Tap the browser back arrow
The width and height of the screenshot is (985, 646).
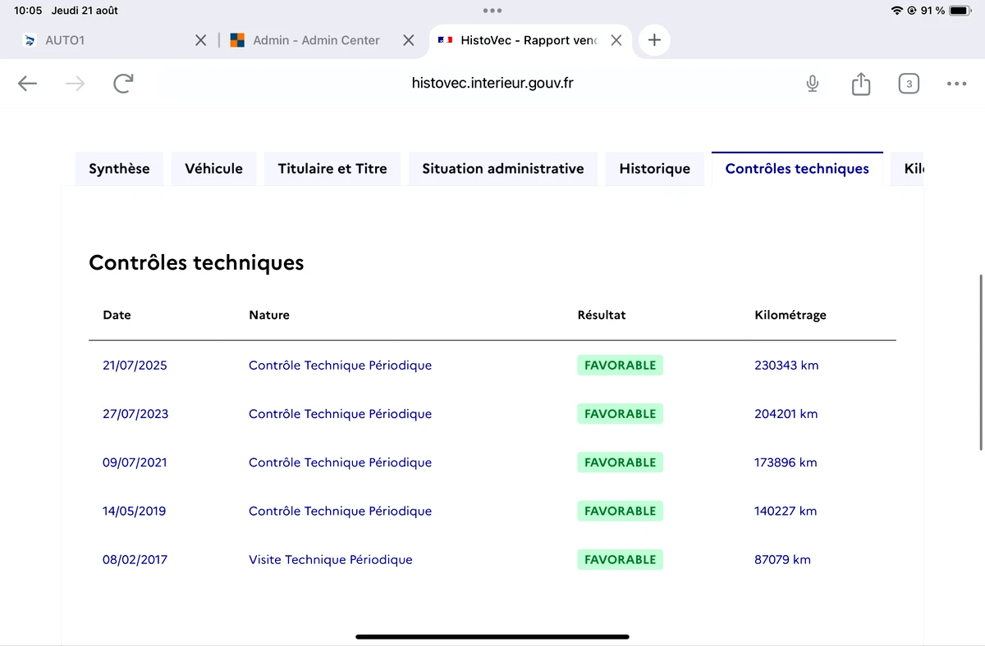coord(28,84)
